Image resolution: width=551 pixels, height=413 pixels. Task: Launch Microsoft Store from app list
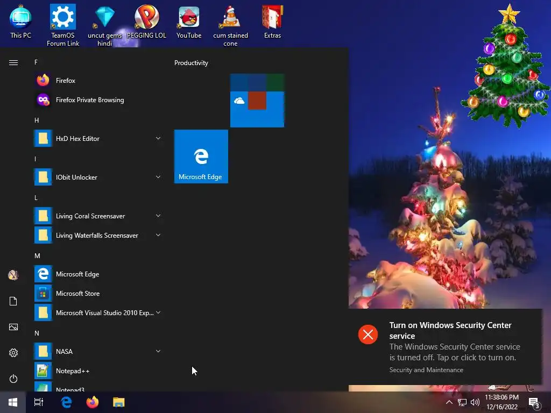pyautogui.click(x=98, y=293)
